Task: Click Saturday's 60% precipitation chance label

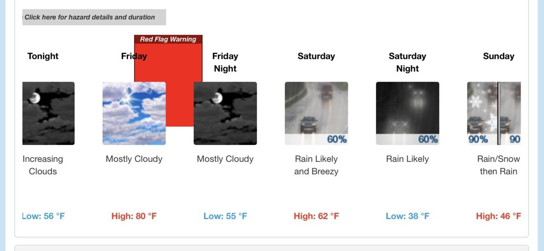Action: click(x=337, y=139)
